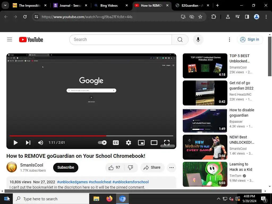Open browser profile avatar
The width and height of the screenshot is (272, 204).
point(257,17)
